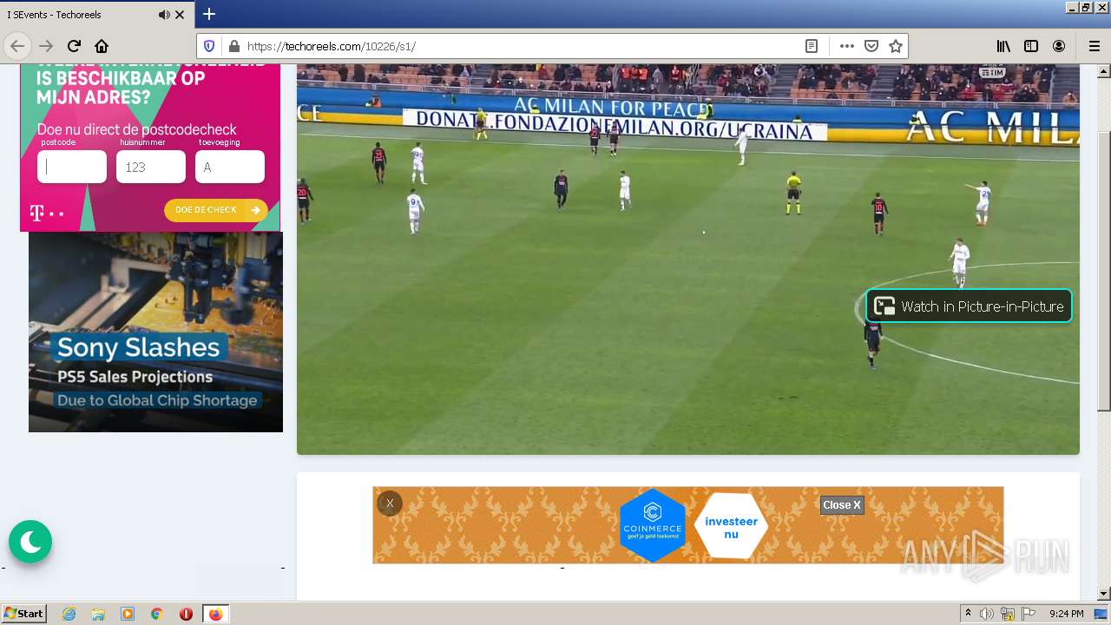Image resolution: width=1111 pixels, height=625 pixels.
Task: Open page actions three-dot menu
Action: [847, 46]
